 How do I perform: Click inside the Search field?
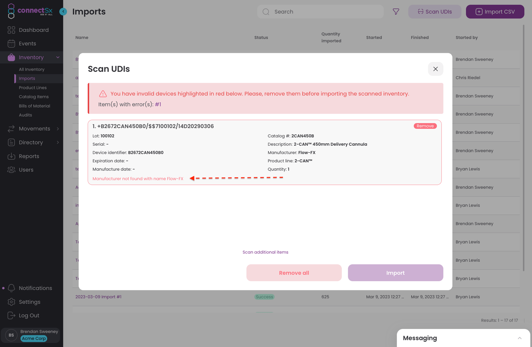click(320, 11)
